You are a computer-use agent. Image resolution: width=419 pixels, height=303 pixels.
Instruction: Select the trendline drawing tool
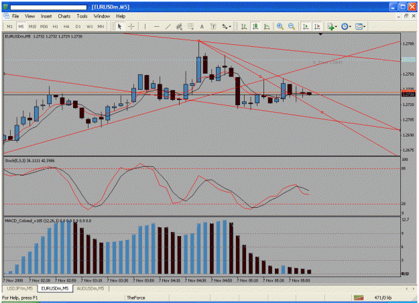tap(168, 26)
